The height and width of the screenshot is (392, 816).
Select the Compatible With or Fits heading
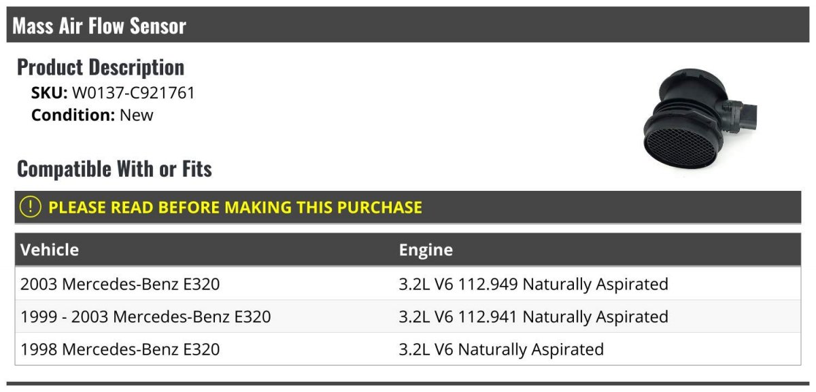pos(114,168)
